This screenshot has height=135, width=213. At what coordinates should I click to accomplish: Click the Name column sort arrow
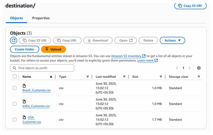tap(51, 77)
